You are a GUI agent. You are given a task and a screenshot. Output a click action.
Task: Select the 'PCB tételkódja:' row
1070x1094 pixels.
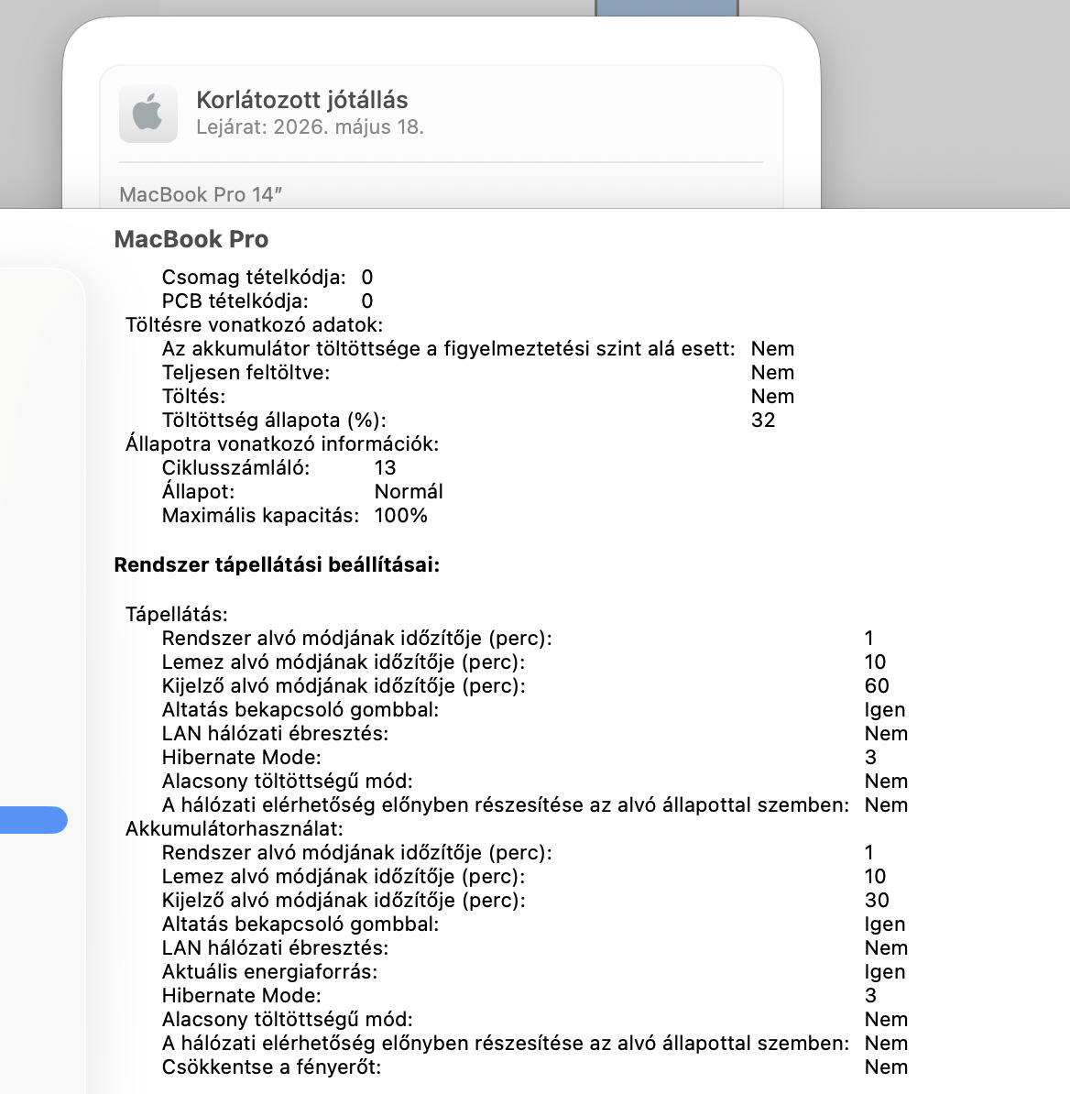point(267,301)
